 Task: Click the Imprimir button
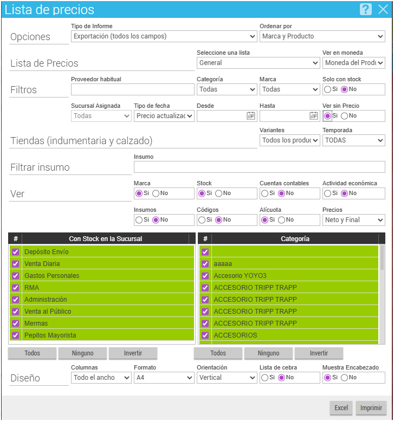371,408
